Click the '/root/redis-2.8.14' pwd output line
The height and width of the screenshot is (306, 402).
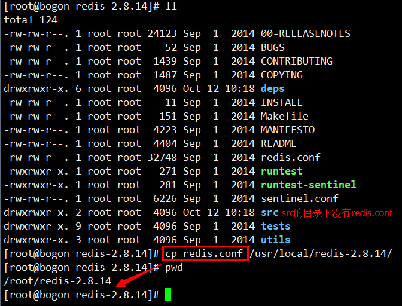pos(57,281)
